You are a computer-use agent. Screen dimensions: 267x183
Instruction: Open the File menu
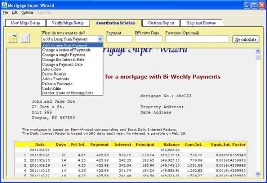coord(5,12)
